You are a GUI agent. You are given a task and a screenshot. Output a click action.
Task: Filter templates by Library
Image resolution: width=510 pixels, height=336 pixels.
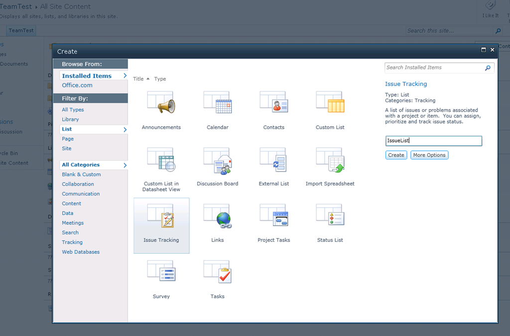pos(70,120)
